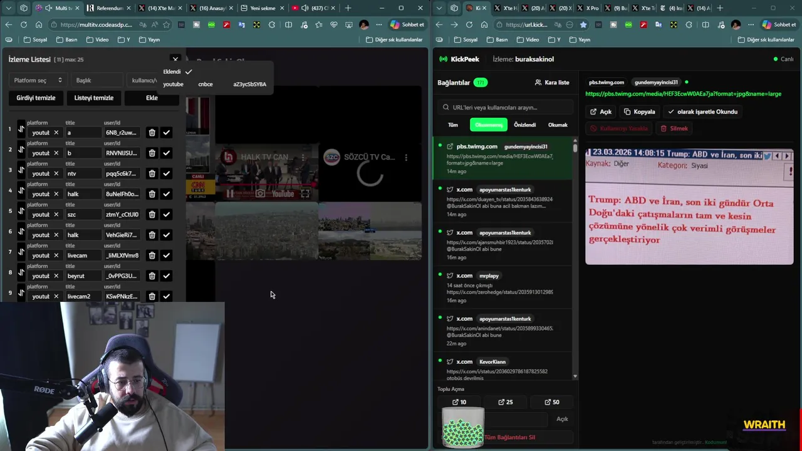Select the "Tüm" filter tab

[452, 125]
